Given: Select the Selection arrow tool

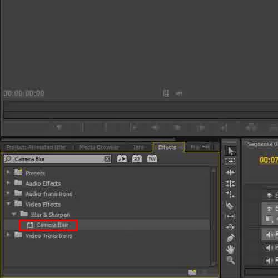Looking at the screenshot, I should click(230, 151).
